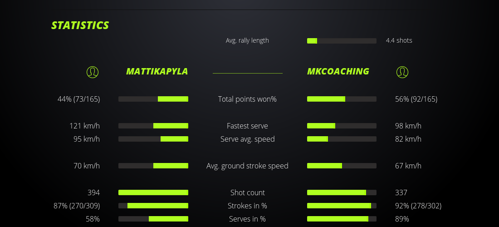Click the 121 km/h fastest serve value
499x227 pixels.
click(84, 126)
